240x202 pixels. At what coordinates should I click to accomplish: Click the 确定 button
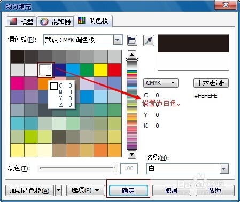click(x=128, y=190)
